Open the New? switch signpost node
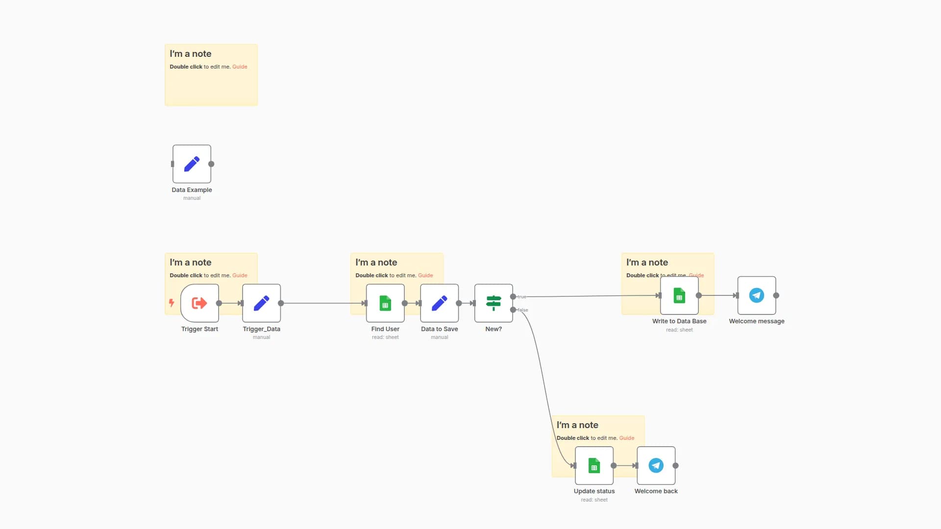The width and height of the screenshot is (941, 529). coord(494,303)
